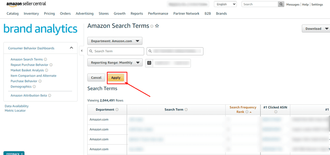Click the Apply button

coord(116,78)
